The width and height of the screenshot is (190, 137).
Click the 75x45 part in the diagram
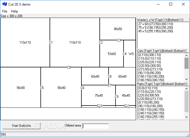pos(99,96)
